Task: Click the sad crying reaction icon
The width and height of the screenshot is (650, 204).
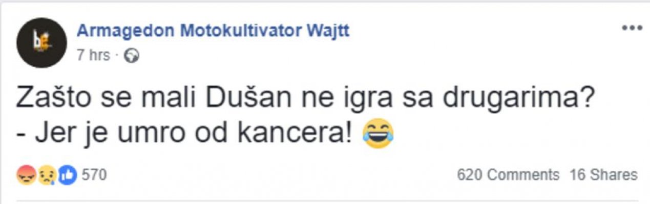Action: click(47, 175)
